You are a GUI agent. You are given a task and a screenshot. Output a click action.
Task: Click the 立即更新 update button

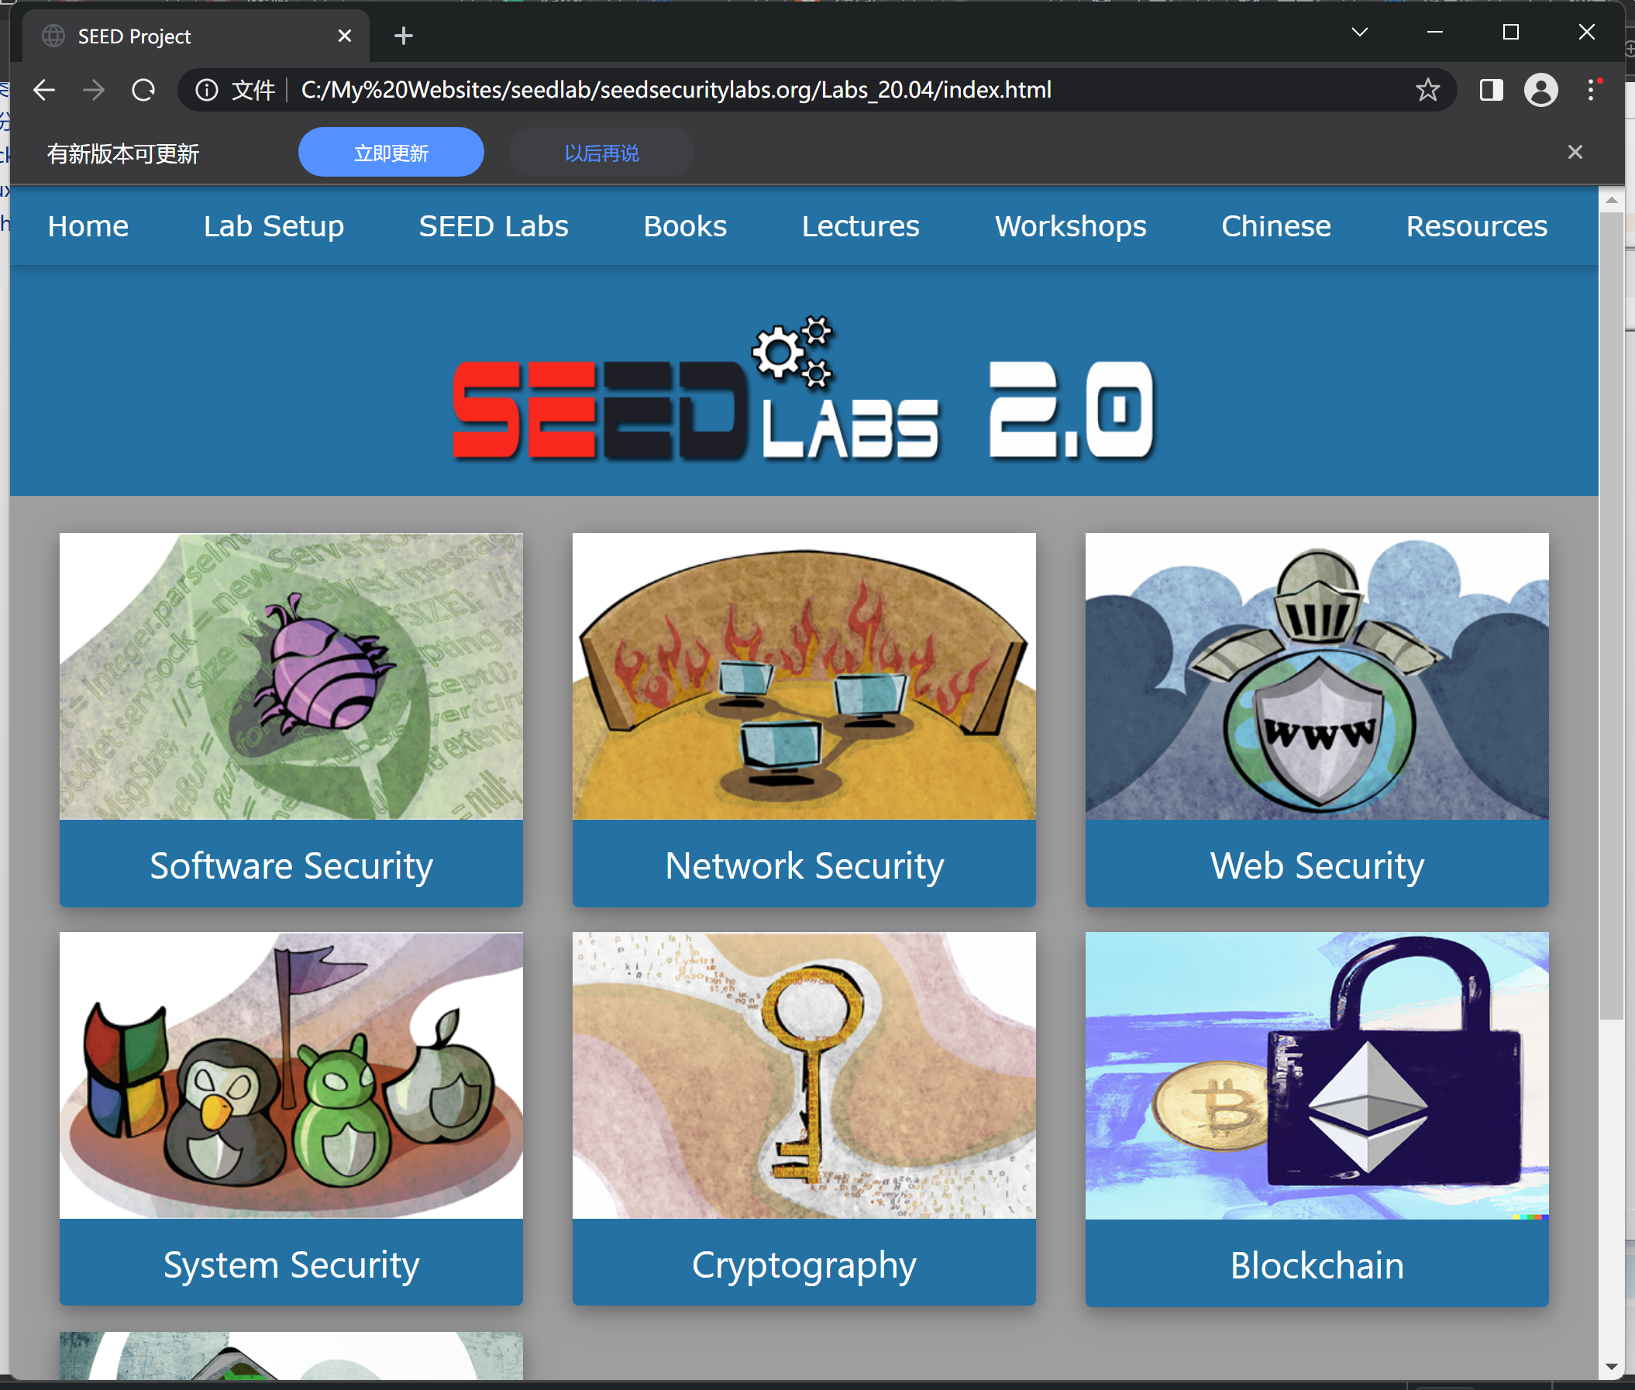tap(391, 152)
